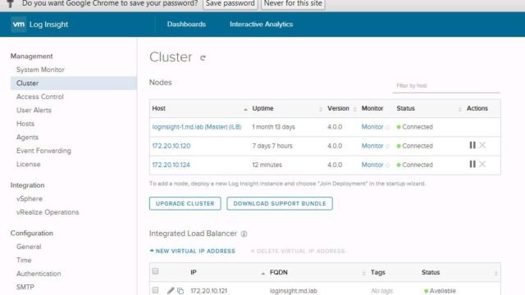
Task: Select Cluster in Management sidebar
Action: point(74,83)
